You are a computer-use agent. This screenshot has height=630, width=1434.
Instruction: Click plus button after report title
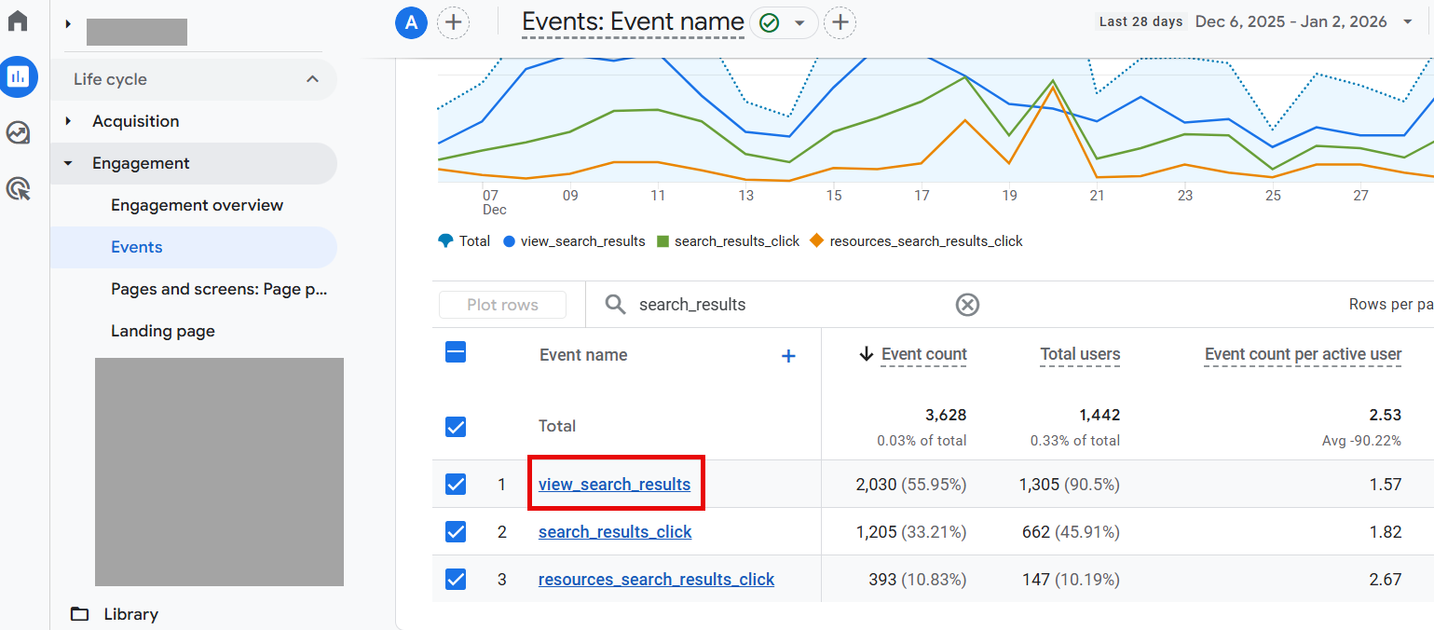[x=840, y=22]
